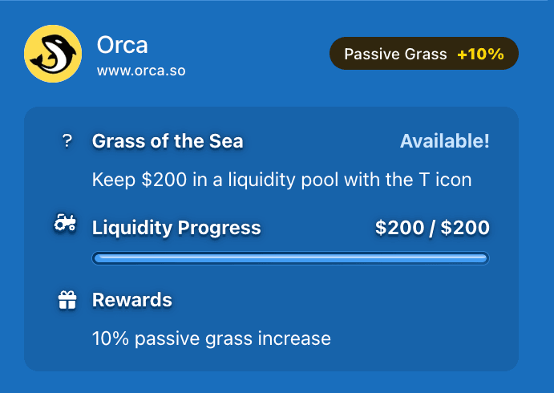Click the right end of progress bar
Screen dimensions: 554x393
(484, 258)
